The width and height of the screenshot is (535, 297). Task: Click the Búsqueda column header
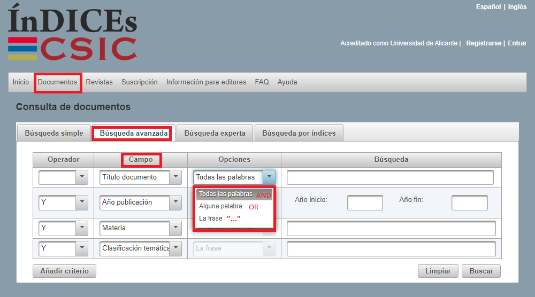[x=392, y=160]
